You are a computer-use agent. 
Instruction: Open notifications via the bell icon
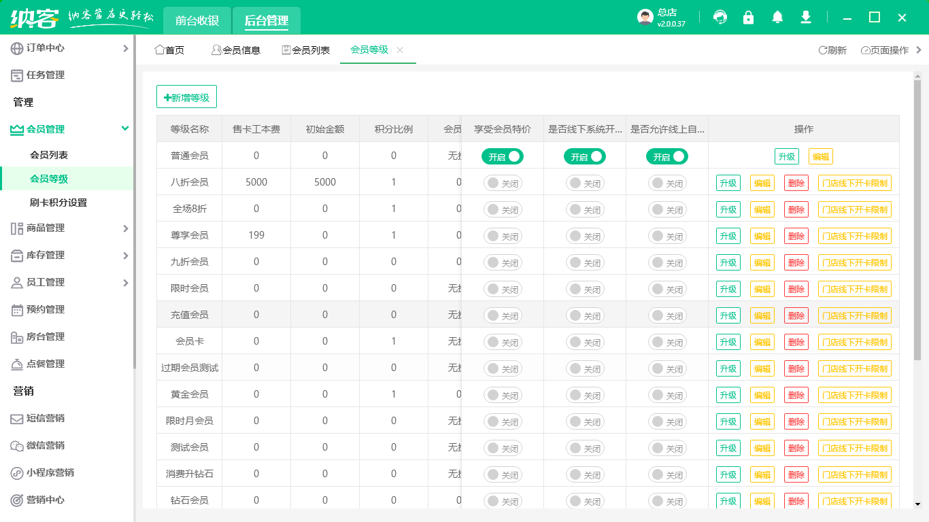[777, 18]
